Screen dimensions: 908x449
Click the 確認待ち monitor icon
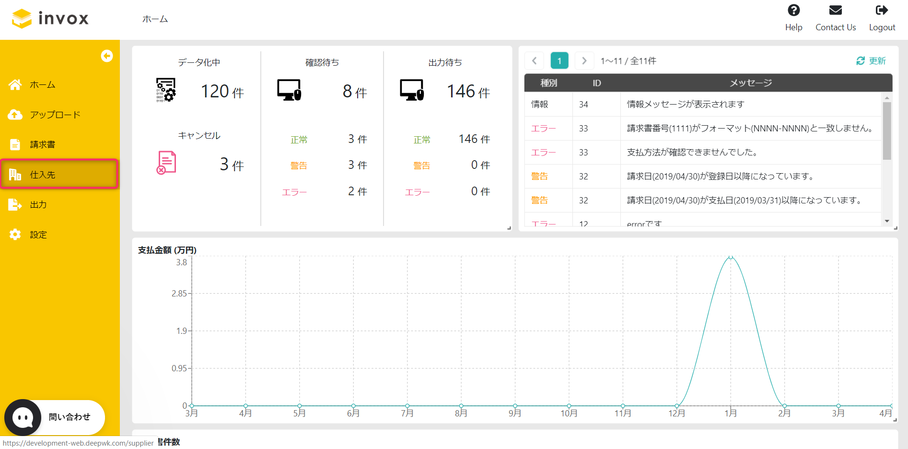[x=289, y=90]
